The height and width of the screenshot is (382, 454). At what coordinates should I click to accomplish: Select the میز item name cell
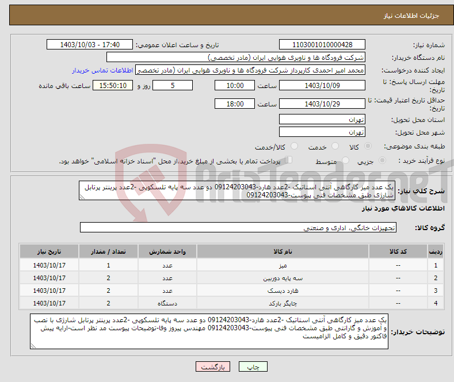(x=283, y=265)
